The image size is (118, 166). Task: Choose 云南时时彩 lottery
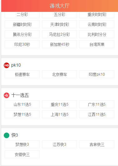(x=97, y=24)
